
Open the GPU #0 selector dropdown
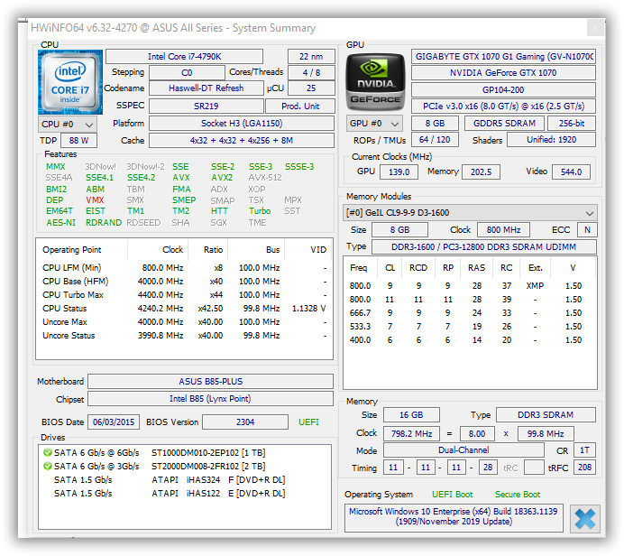coord(374,124)
